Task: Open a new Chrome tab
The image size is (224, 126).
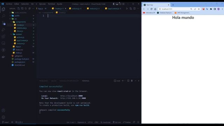Action: (173, 5)
